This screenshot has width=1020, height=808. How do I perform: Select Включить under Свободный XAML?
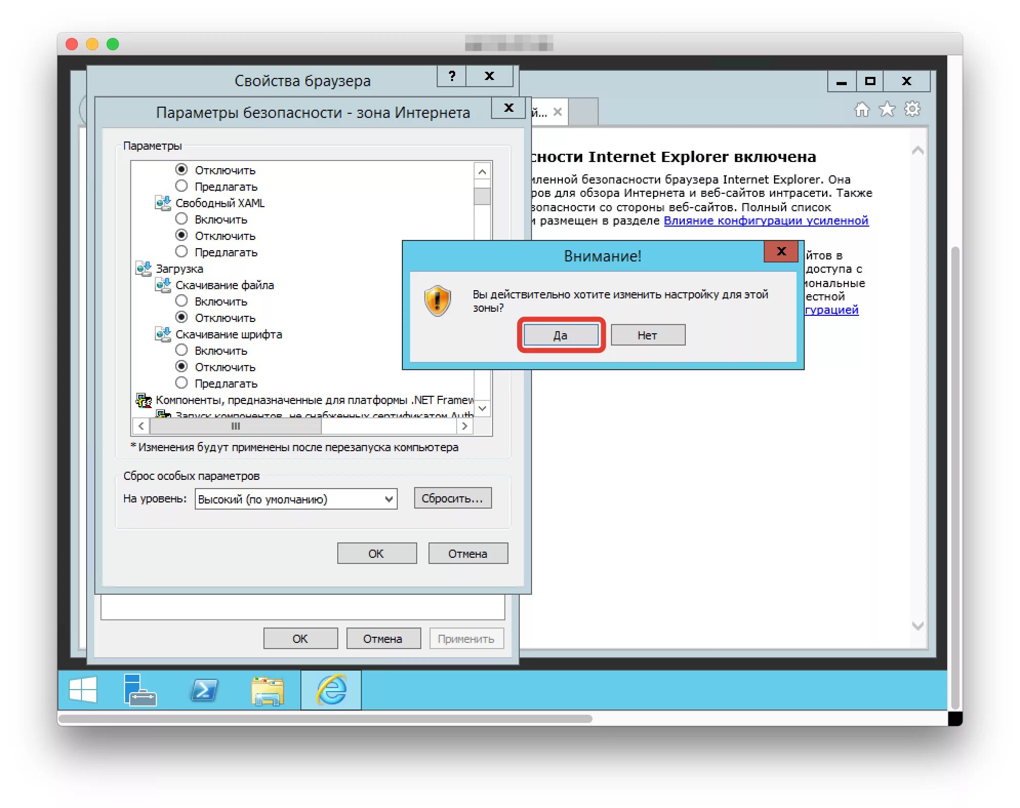tap(181, 218)
